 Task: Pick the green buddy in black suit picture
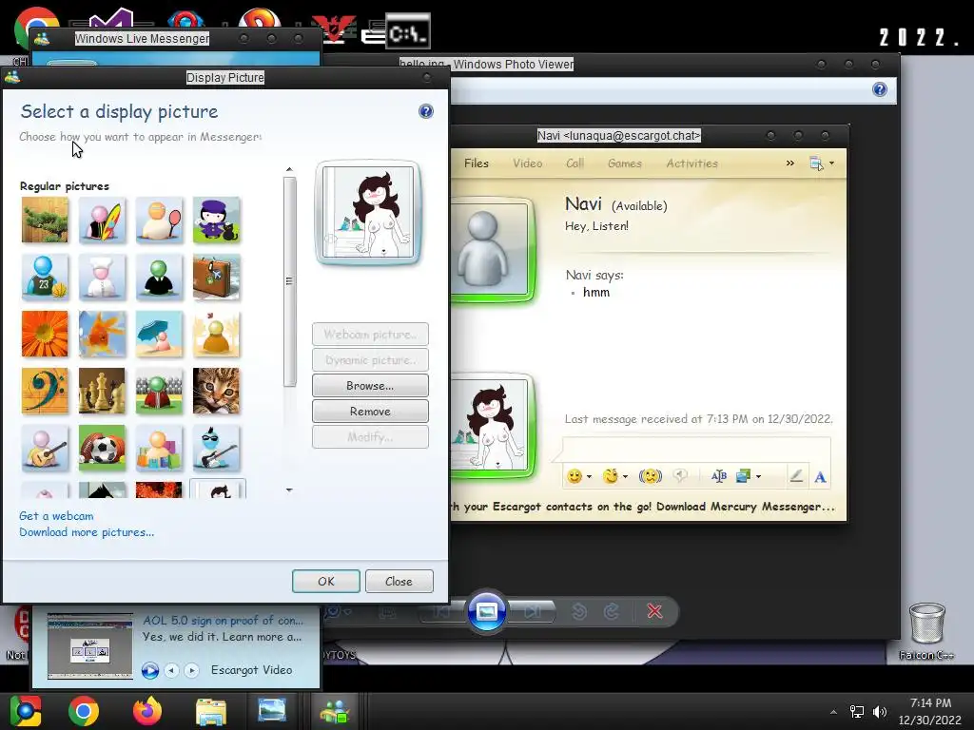point(159,277)
